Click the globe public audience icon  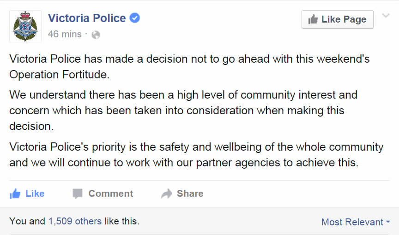(96, 35)
